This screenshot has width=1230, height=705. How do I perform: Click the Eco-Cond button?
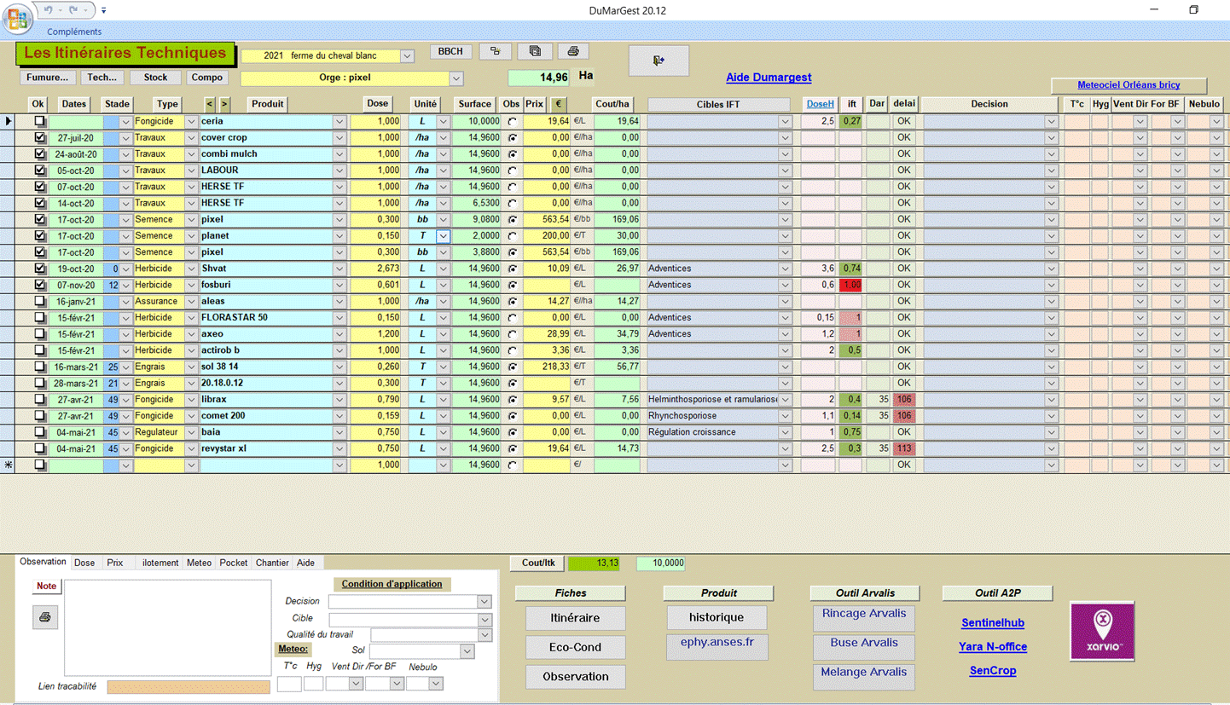point(576,647)
